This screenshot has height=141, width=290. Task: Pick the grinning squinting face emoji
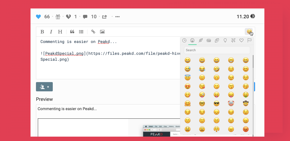pyautogui.click(x=246, y=60)
